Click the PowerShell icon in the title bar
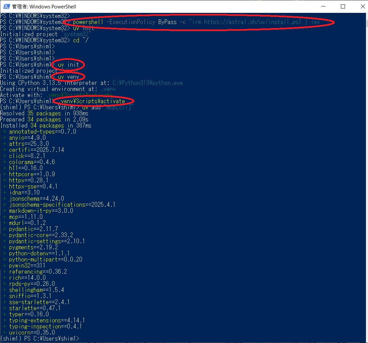This screenshot has width=368, height=343. 6,6
